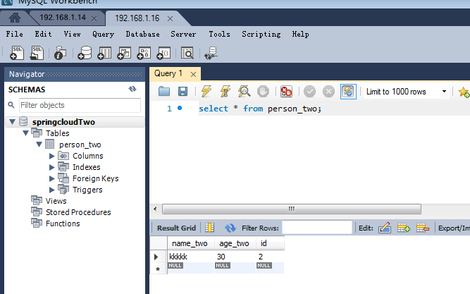Select the Views tree item

tap(56, 201)
